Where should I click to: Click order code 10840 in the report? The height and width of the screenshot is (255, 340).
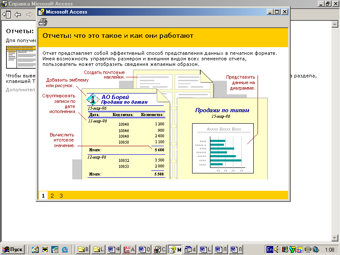(124, 125)
